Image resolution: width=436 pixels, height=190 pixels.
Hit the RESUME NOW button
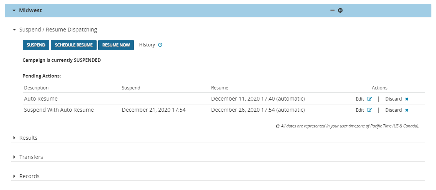tap(116, 45)
